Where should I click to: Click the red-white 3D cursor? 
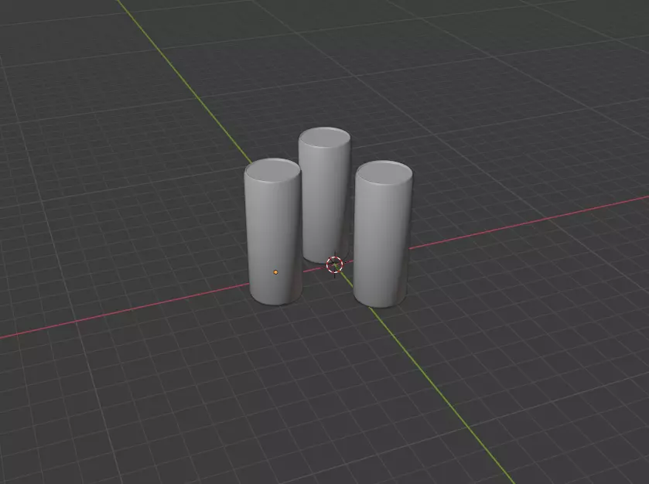point(334,264)
